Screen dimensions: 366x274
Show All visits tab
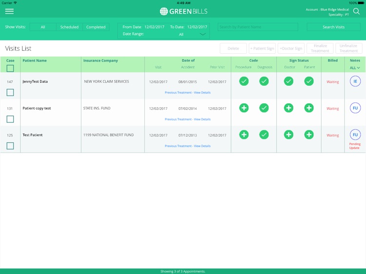pyautogui.click(x=43, y=27)
